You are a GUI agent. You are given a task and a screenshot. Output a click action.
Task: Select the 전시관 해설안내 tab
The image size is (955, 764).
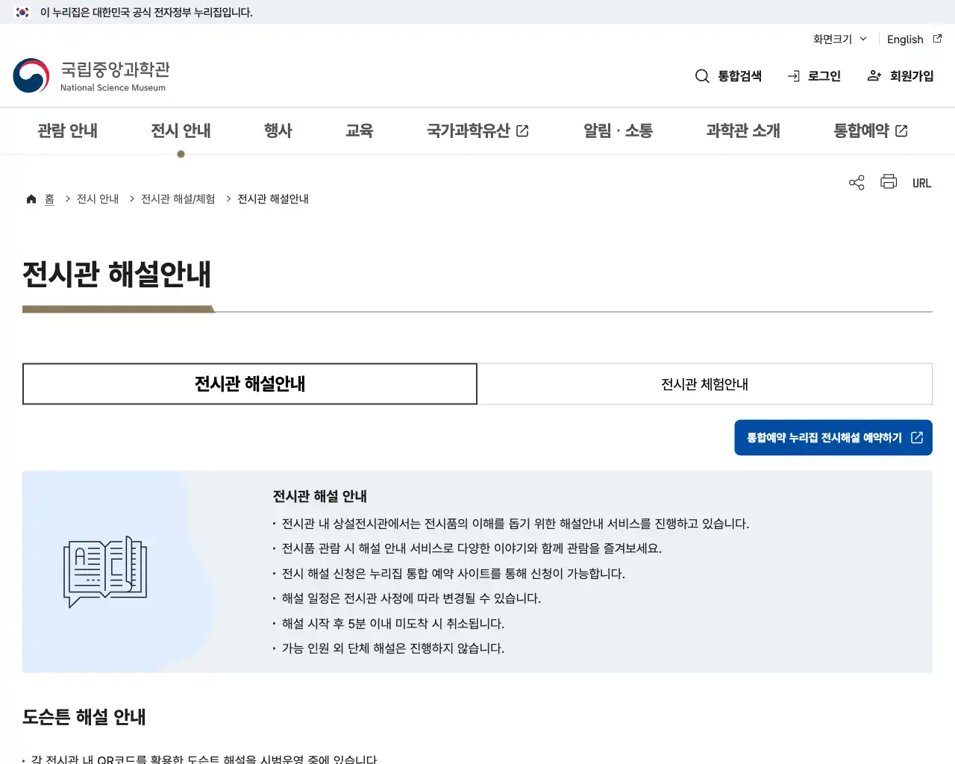(250, 383)
